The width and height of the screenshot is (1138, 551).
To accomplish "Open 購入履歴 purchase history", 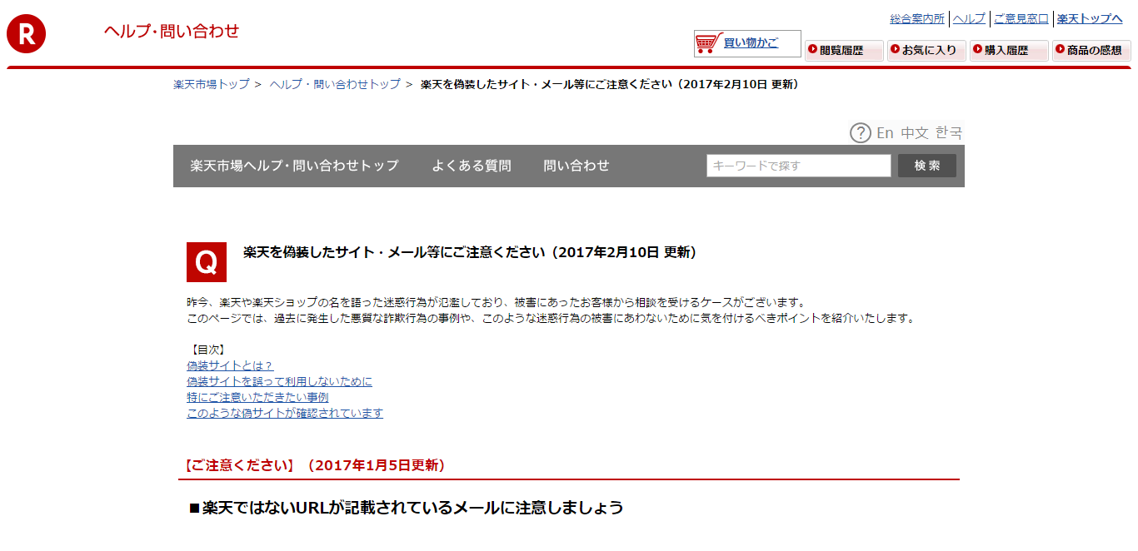I will click(1009, 51).
